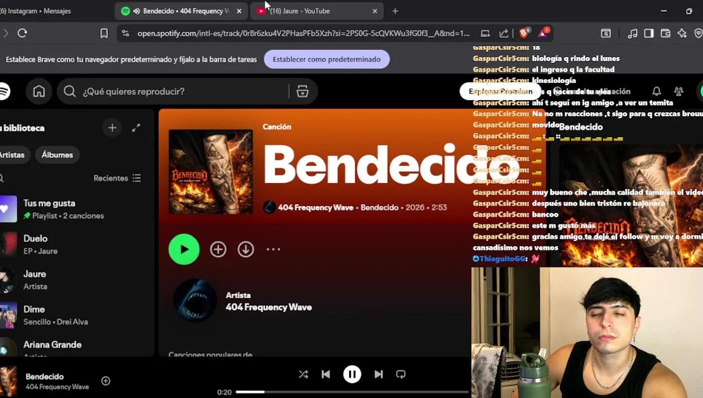Click now-playing Bendecido song title
This screenshot has height=398, width=703.
pos(45,376)
